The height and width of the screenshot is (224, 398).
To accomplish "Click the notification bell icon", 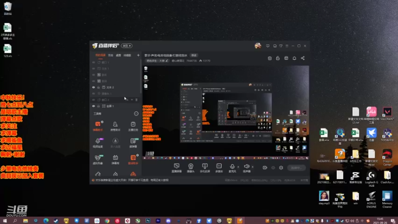I will (x=295, y=58).
